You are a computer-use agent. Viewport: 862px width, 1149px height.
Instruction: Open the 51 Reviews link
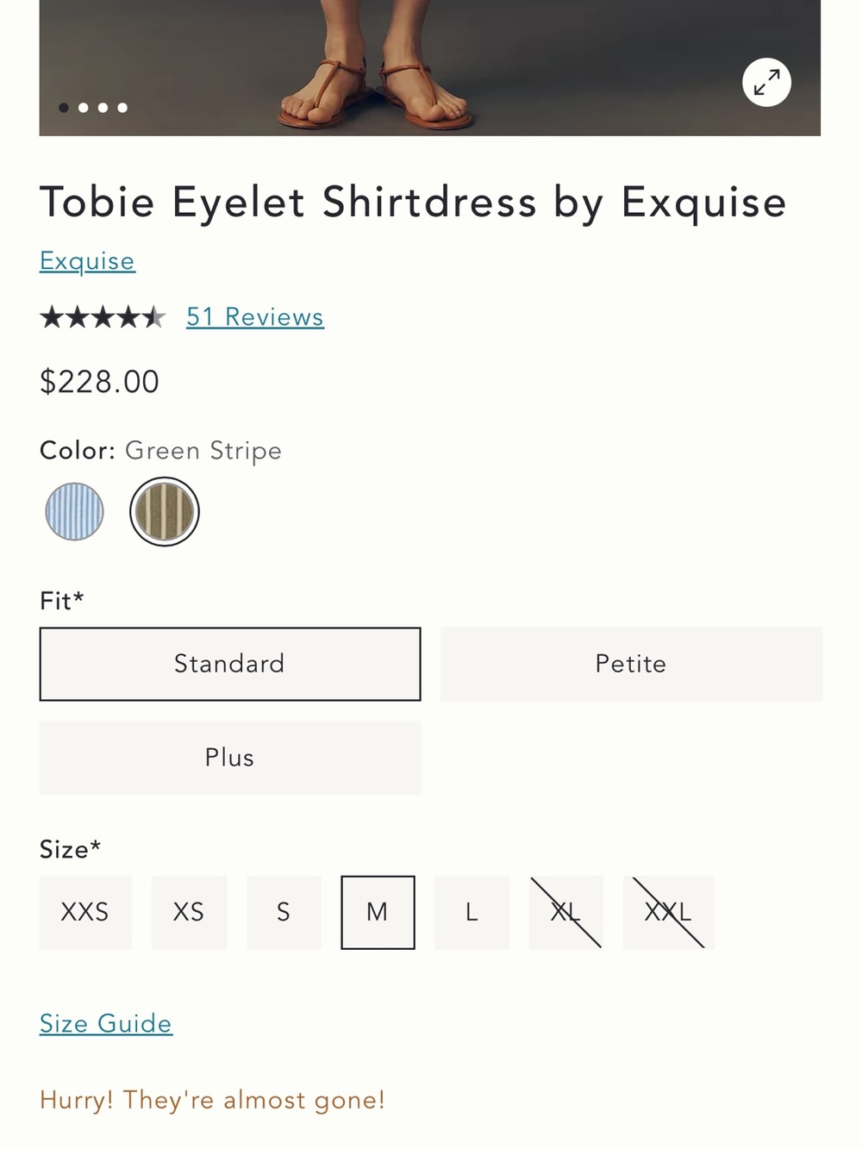pyautogui.click(x=255, y=317)
